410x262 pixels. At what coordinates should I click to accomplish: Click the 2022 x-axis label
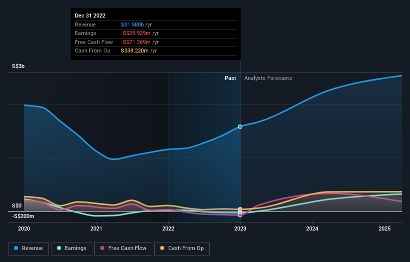click(x=168, y=229)
